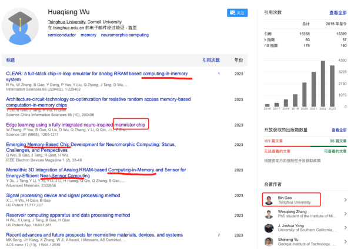Select the semiconductor interest tag
This screenshot has height=249, width=354.
pos(62,35)
